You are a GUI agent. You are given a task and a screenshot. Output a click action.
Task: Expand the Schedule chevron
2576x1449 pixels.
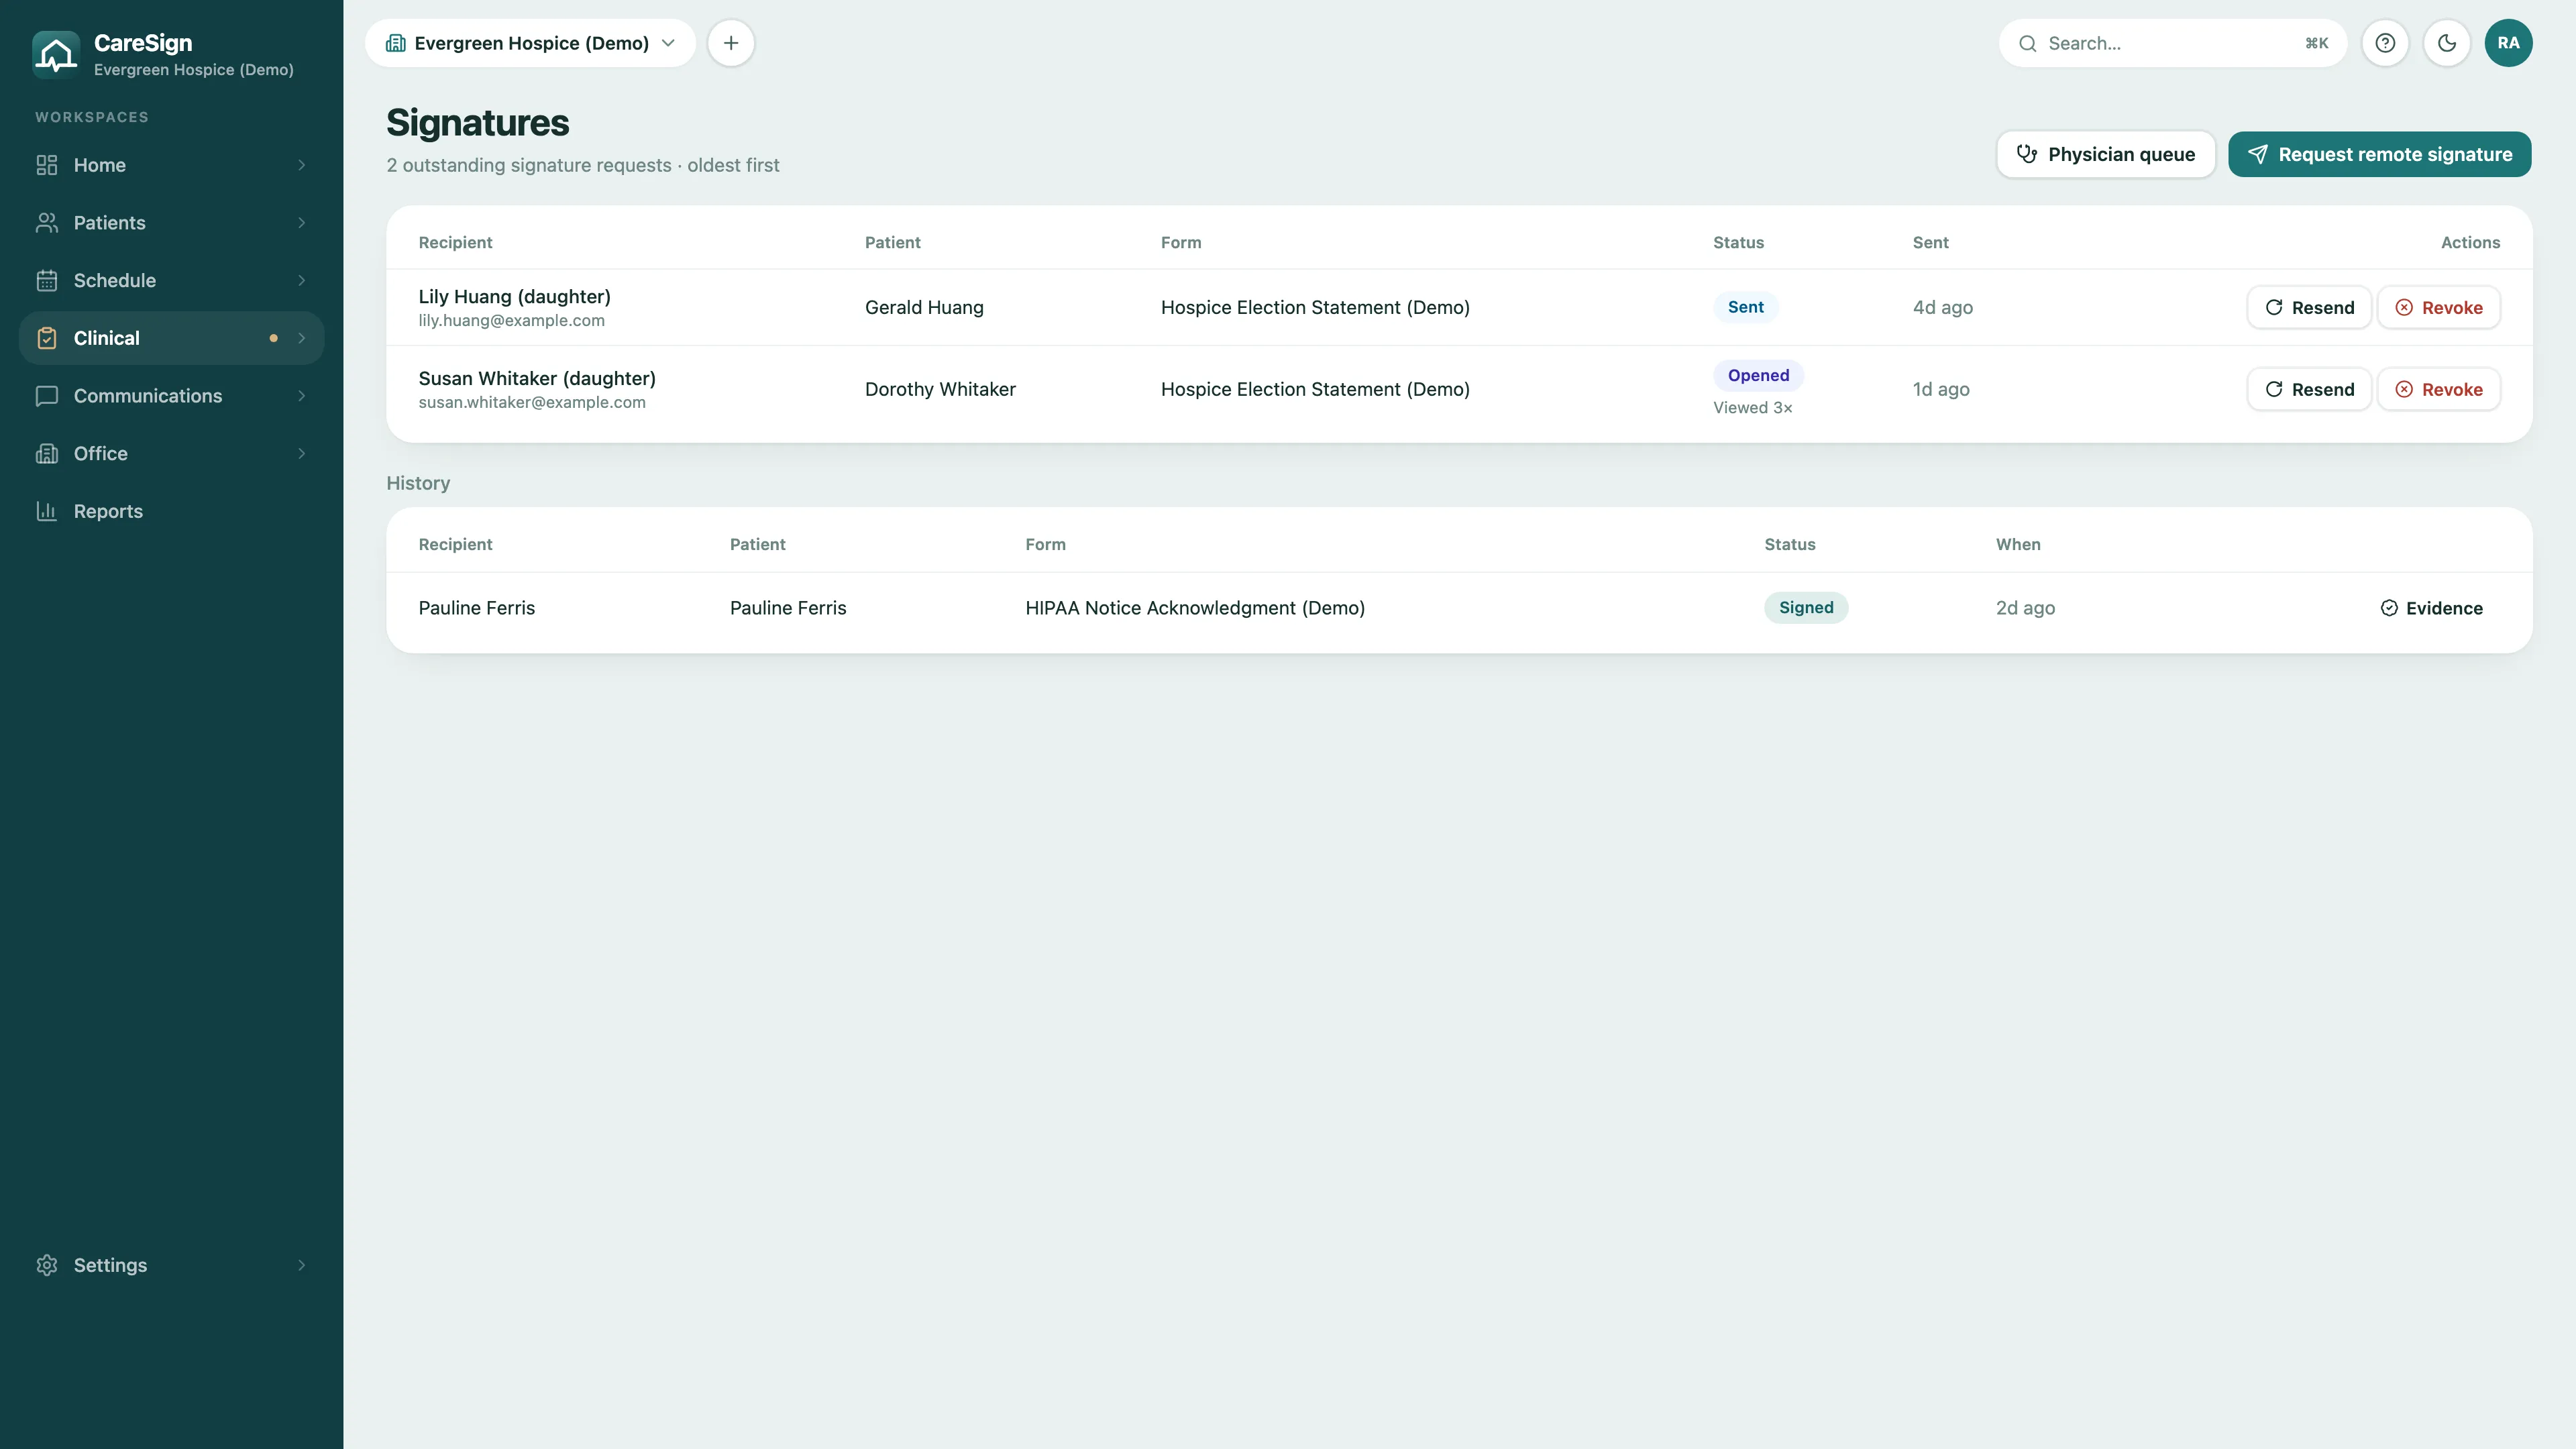tap(302, 281)
